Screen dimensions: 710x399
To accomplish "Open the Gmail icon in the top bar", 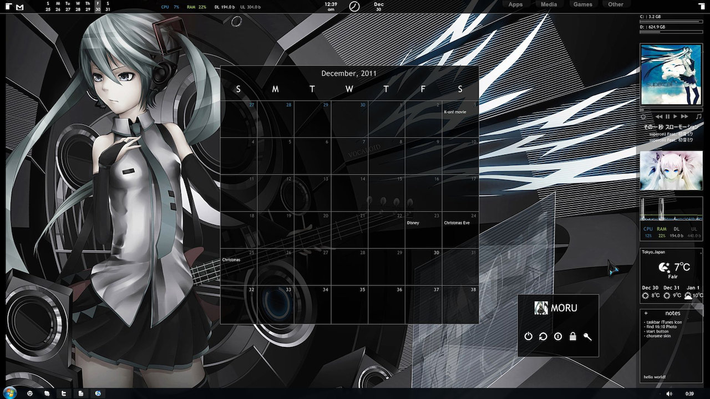I will point(20,7).
